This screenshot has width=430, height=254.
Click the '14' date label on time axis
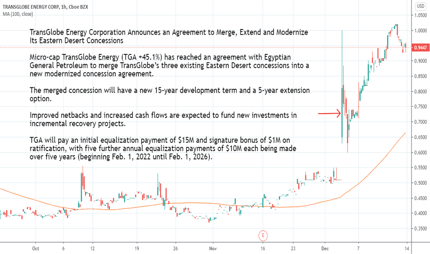[x=406, y=248]
